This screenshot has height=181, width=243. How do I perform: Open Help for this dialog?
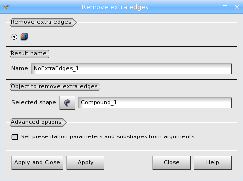coord(212,163)
